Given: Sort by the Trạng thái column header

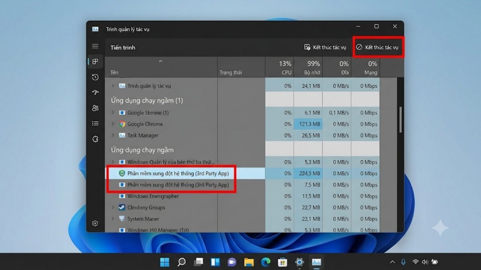Looking at the screenshot, I should click(241, 67).
